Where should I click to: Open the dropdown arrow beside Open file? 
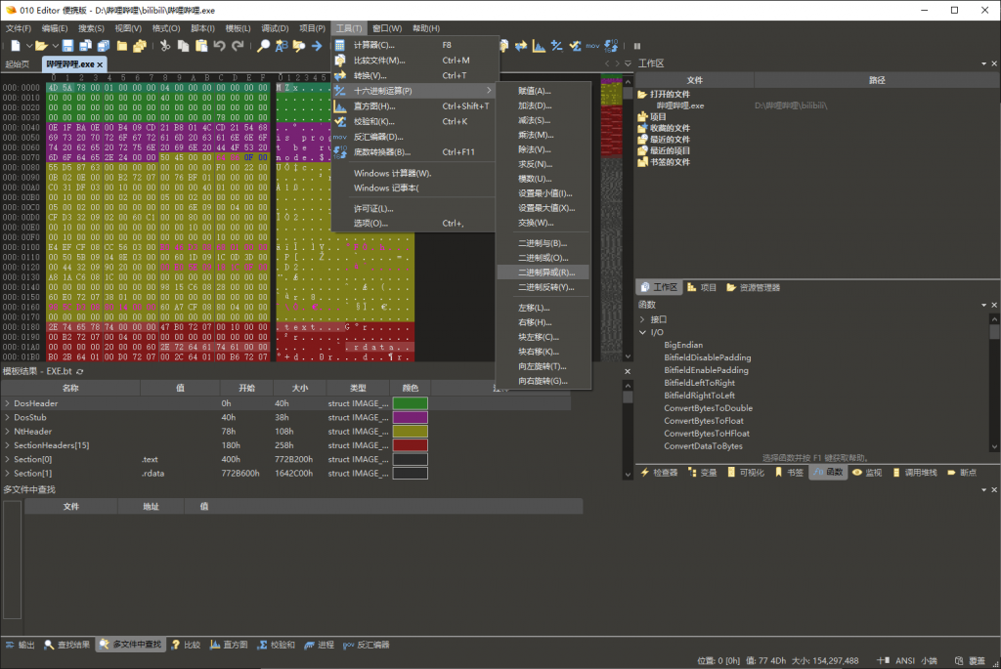[55, 46]
